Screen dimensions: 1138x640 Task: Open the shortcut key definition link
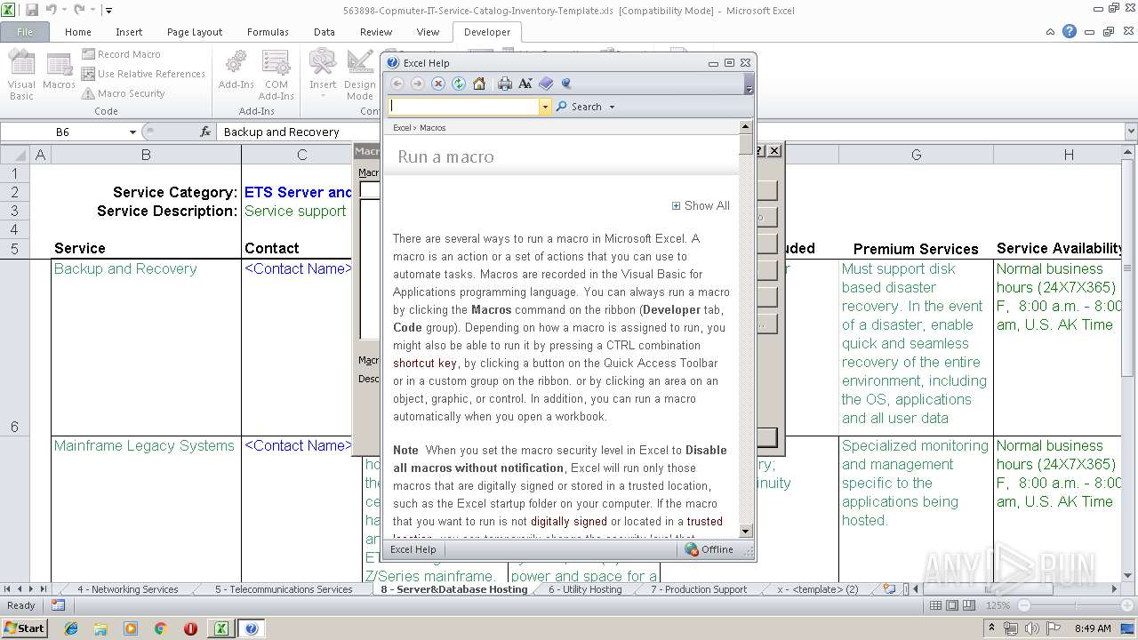pyautogui.click(x=425, y=363)
